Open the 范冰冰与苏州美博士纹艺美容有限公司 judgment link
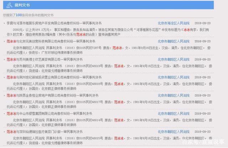228x148 pixels. click(45, 59)
